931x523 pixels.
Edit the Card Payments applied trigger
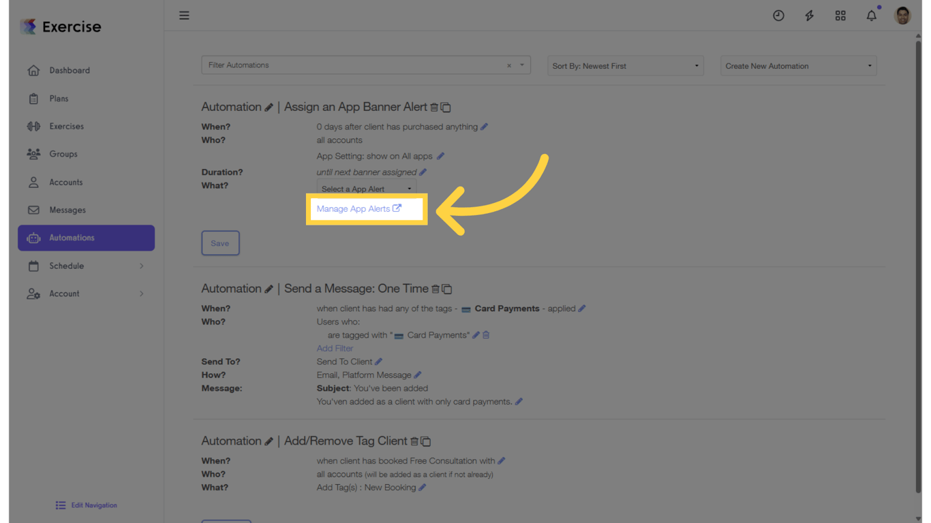click(582, 308)
